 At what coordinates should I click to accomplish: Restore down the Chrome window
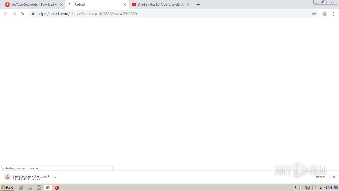323,2
